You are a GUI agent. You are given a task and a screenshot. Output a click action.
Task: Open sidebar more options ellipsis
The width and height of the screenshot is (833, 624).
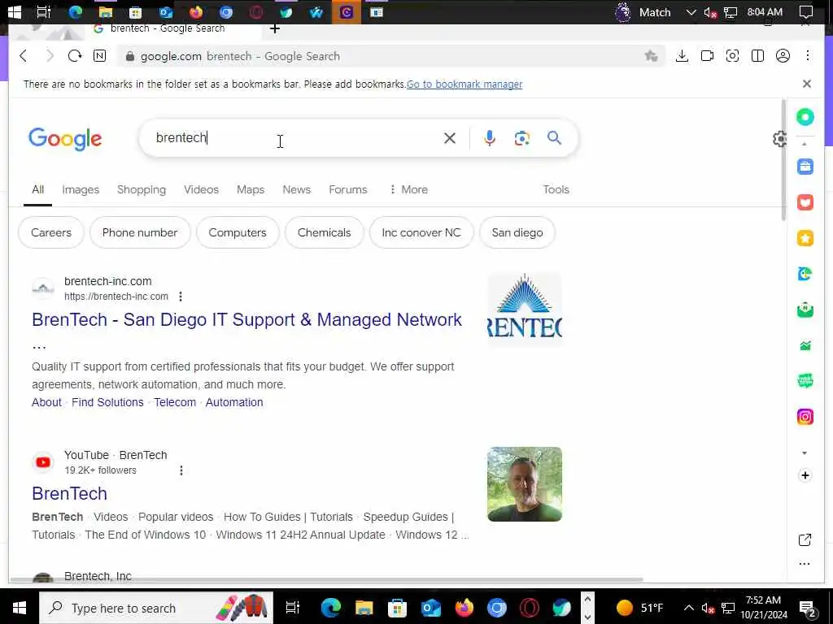pyautogui.click(x=805, y=564)
